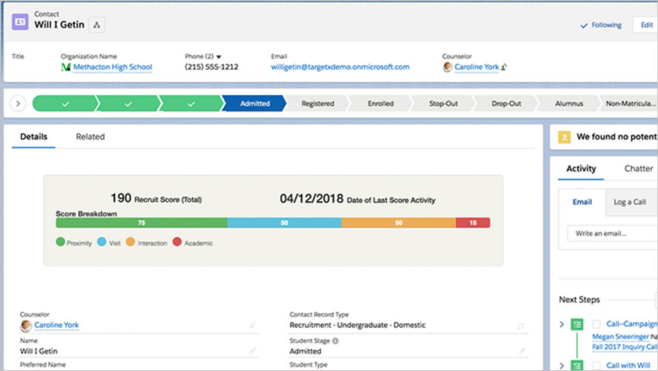Open the Call with Will link

pyautogui.click(x=628, y=365)
